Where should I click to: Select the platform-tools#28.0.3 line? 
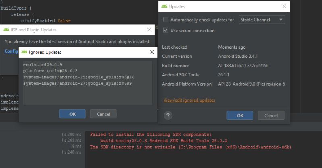point(50,71)
